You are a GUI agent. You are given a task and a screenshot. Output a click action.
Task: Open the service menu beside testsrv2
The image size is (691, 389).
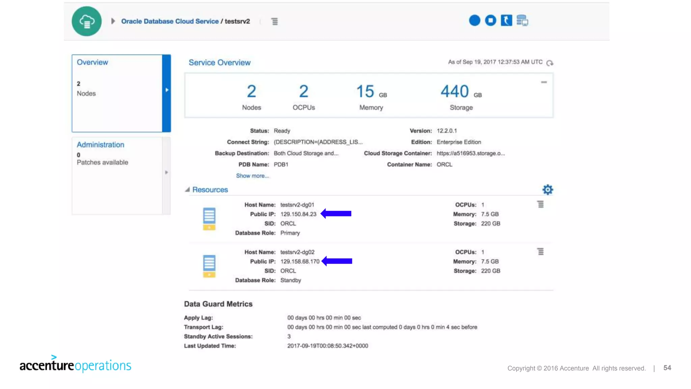pos(275,22)
